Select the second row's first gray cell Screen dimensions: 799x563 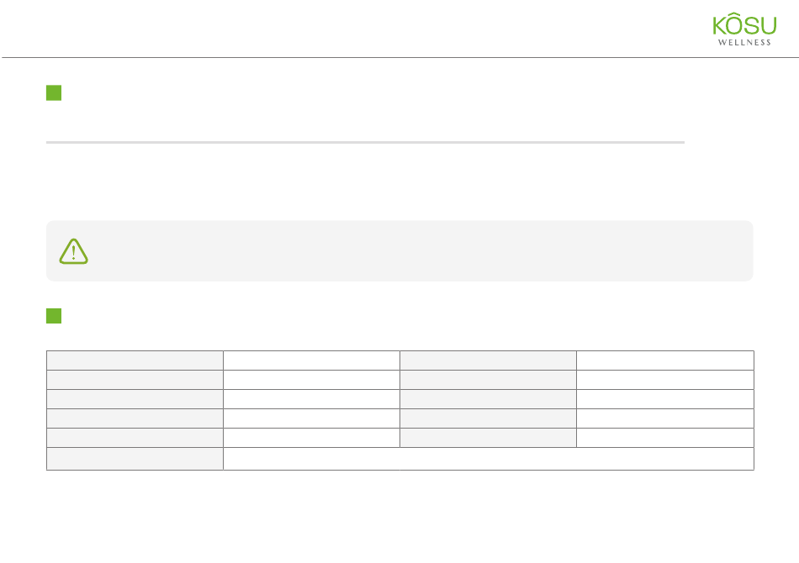[x=135, y=380]
